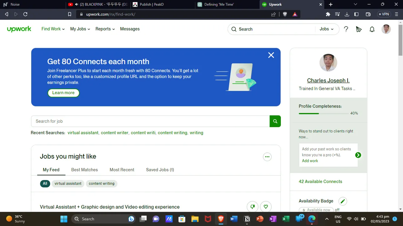The image size is (403, 226).
Task: Open Microsoft Word from taskbar
Action: 234,219
